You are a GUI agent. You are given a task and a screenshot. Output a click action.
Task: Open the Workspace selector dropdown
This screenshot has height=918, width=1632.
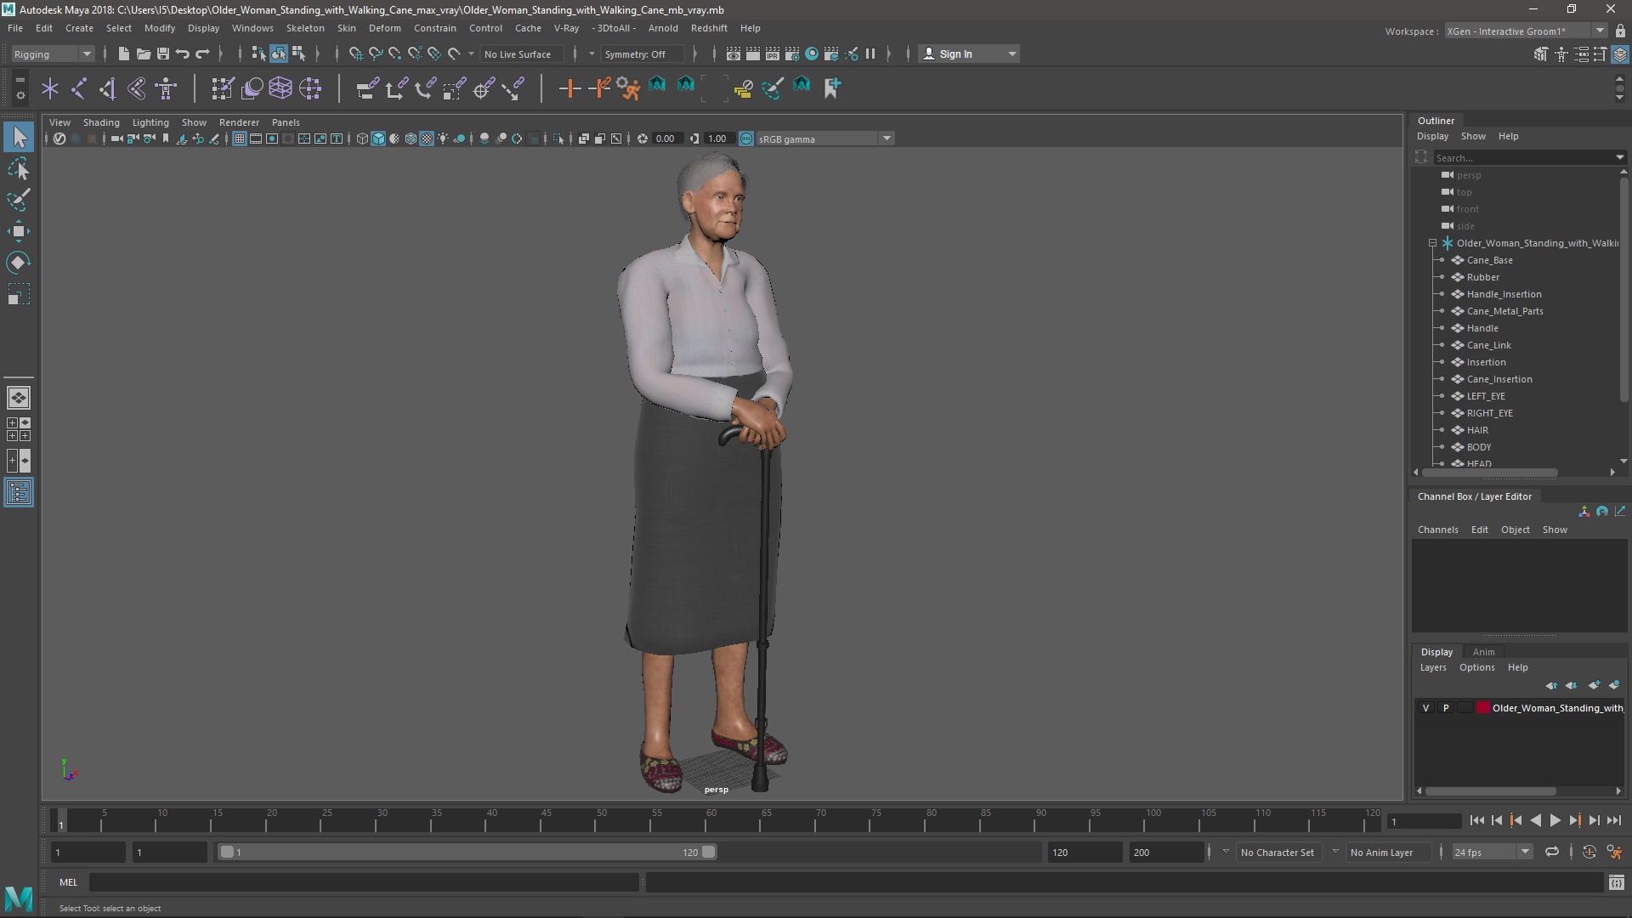[1525, 31]
